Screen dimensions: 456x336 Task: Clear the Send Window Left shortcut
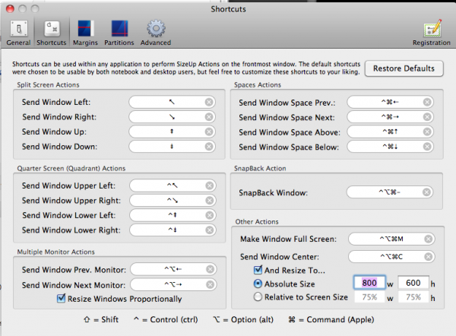tap(209, 102)
